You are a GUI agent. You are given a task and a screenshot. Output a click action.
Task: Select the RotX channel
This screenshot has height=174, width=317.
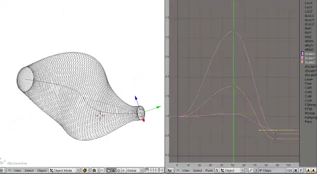(x=308, y=28)
